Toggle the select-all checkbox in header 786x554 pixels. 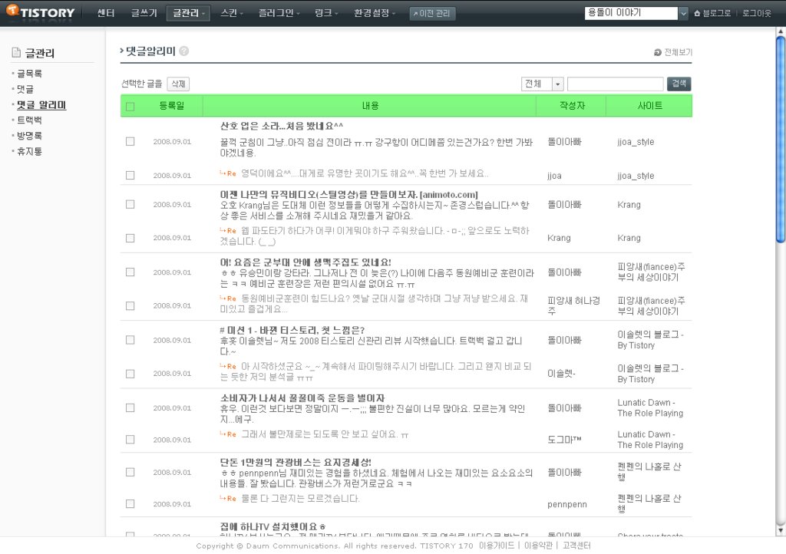click(130, 106)
